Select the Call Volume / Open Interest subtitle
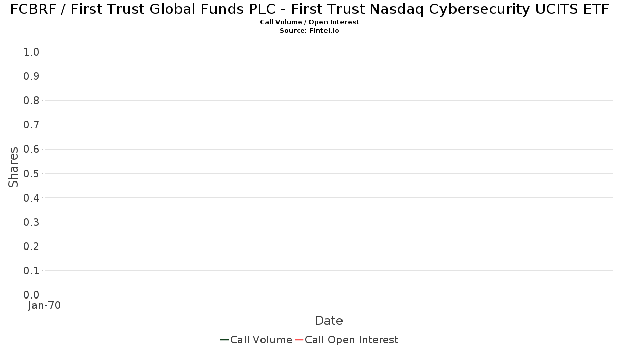 (x=309, y=22)
